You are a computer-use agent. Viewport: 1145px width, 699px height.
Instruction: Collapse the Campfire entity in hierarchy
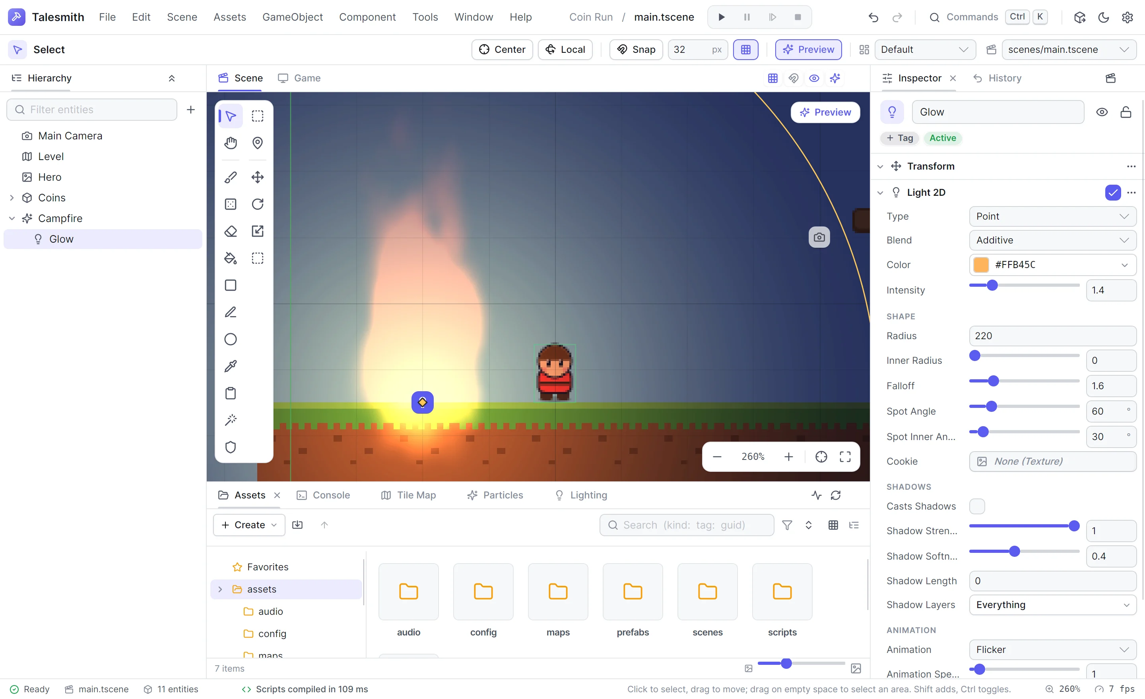tap(12, 218)
